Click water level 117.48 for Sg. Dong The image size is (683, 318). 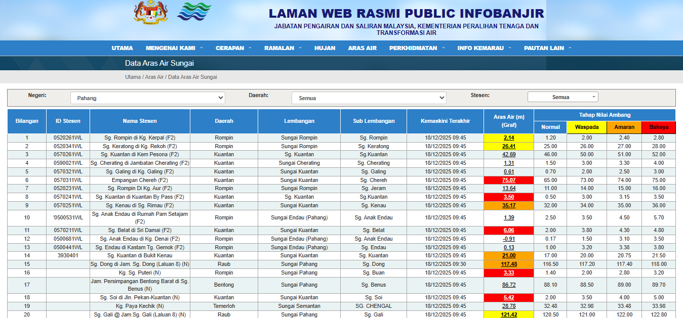[x=509, y=264]
